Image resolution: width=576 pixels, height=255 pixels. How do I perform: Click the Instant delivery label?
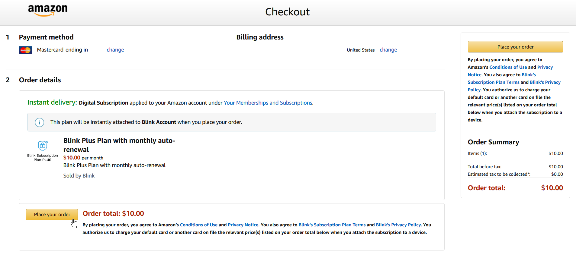[x=52, y=102]
